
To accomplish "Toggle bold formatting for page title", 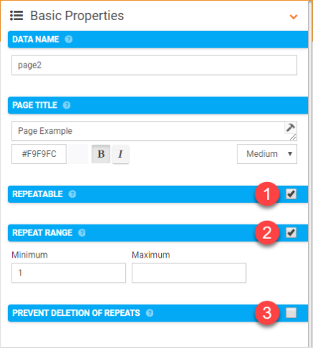I will pos(101,154).
